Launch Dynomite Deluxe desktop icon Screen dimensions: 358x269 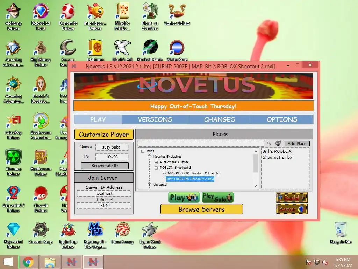(68, 16)
